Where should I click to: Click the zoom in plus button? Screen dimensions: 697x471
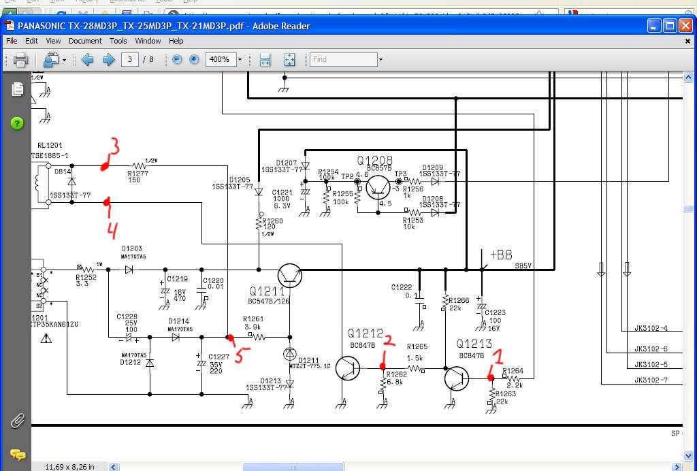click(x=194, y=60)
